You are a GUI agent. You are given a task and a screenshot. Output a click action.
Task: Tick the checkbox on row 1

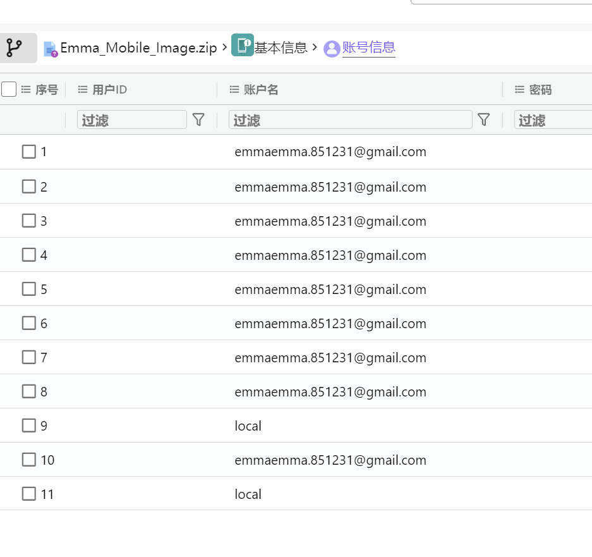tap(28, 152)
